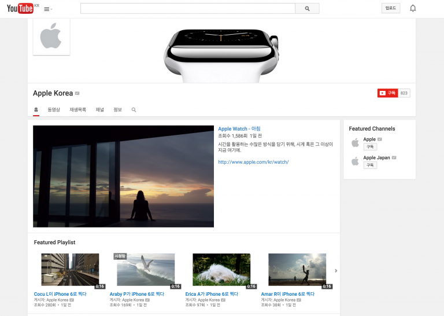The width and height of the screenshot is (444, 316).
Task: Open the 재생목록 tab
Action: point(78,110)
